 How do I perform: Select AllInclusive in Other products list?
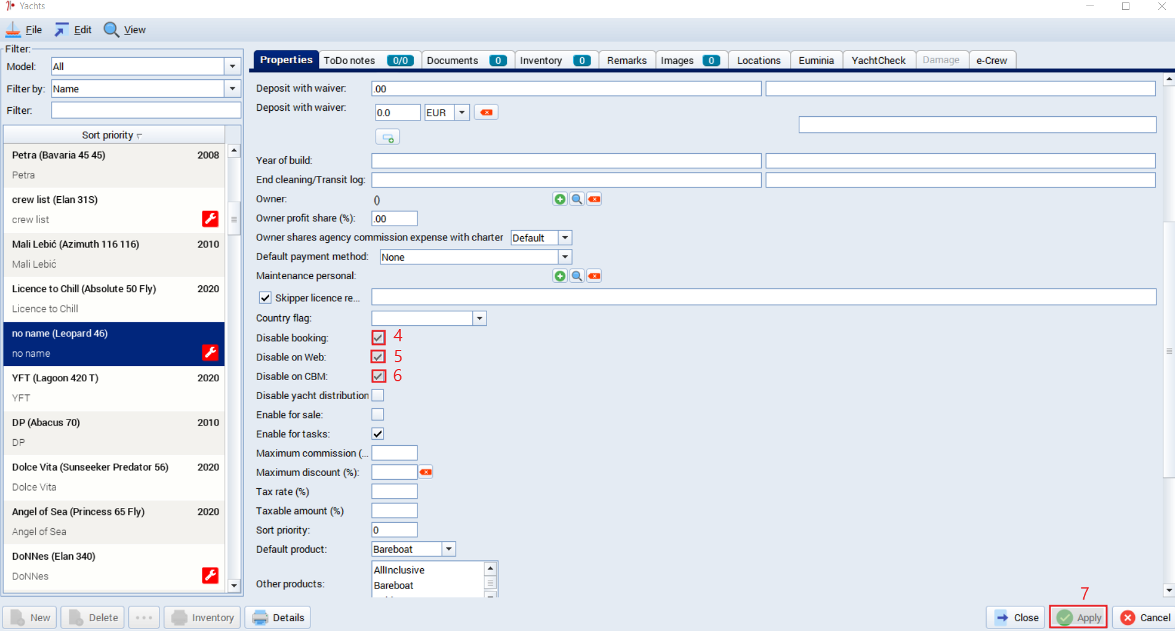(429, 570)
